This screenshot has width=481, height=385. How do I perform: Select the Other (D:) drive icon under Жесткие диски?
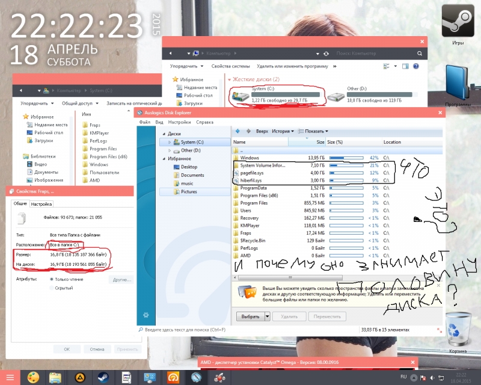point(336,97)
